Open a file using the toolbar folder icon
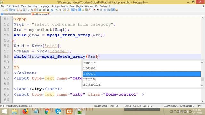This screenshot has height=115, width=205. (x=7, y=10)
